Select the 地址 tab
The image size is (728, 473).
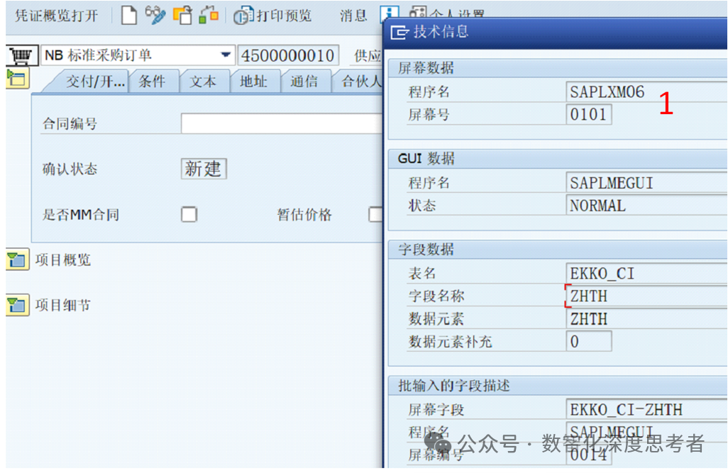point(255,81)
